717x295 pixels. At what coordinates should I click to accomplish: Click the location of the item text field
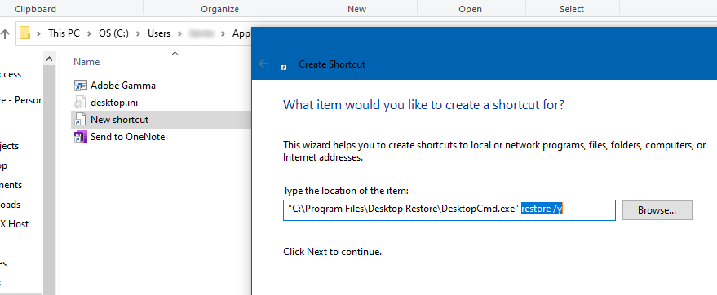449,210
